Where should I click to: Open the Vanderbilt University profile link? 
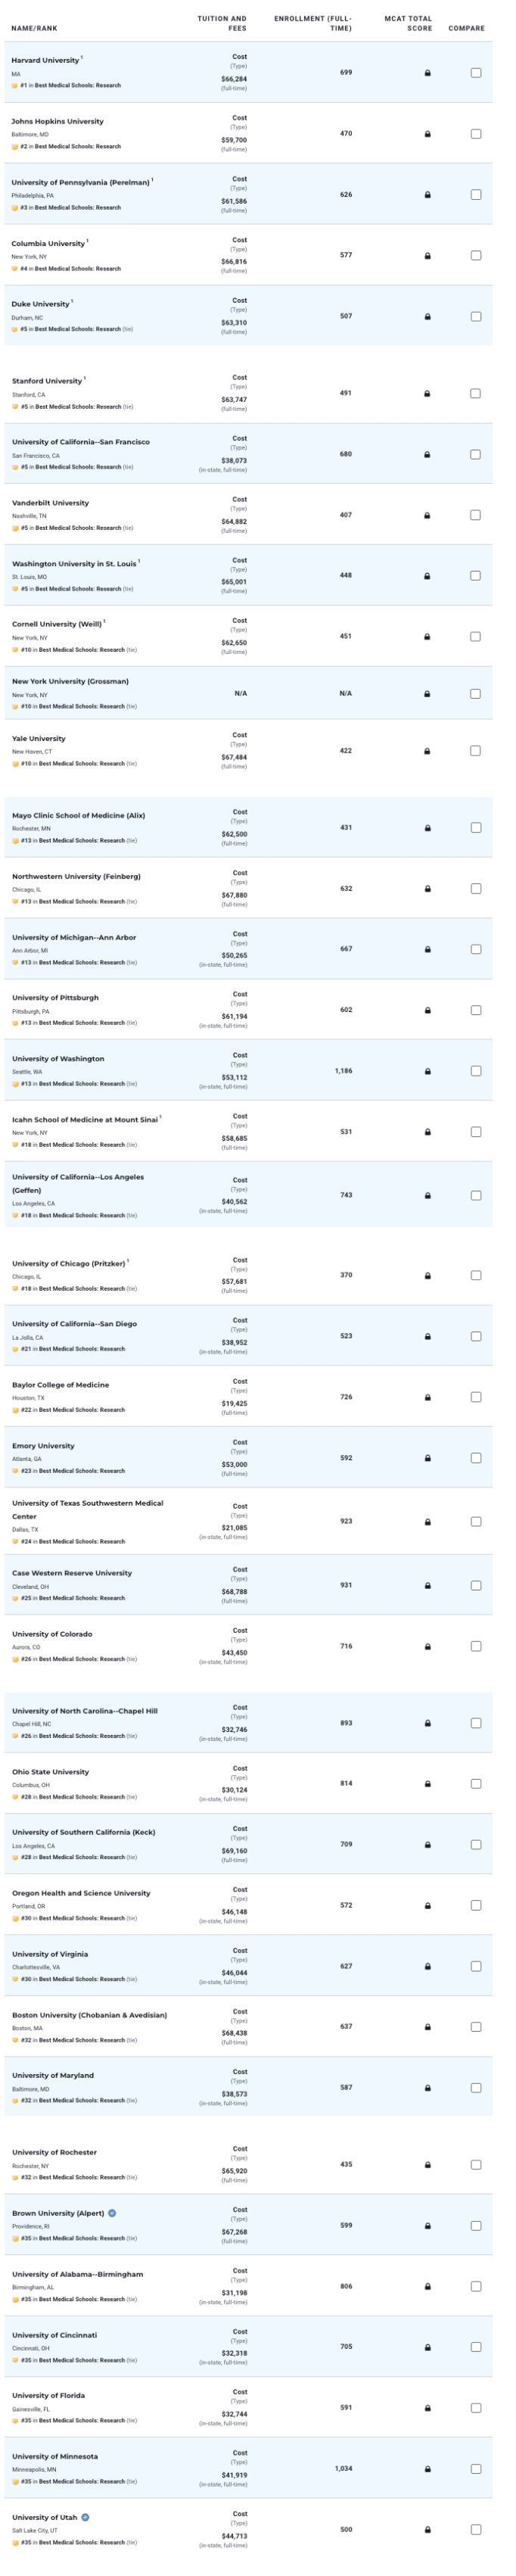pyautogui.click(x=50, y=503)
